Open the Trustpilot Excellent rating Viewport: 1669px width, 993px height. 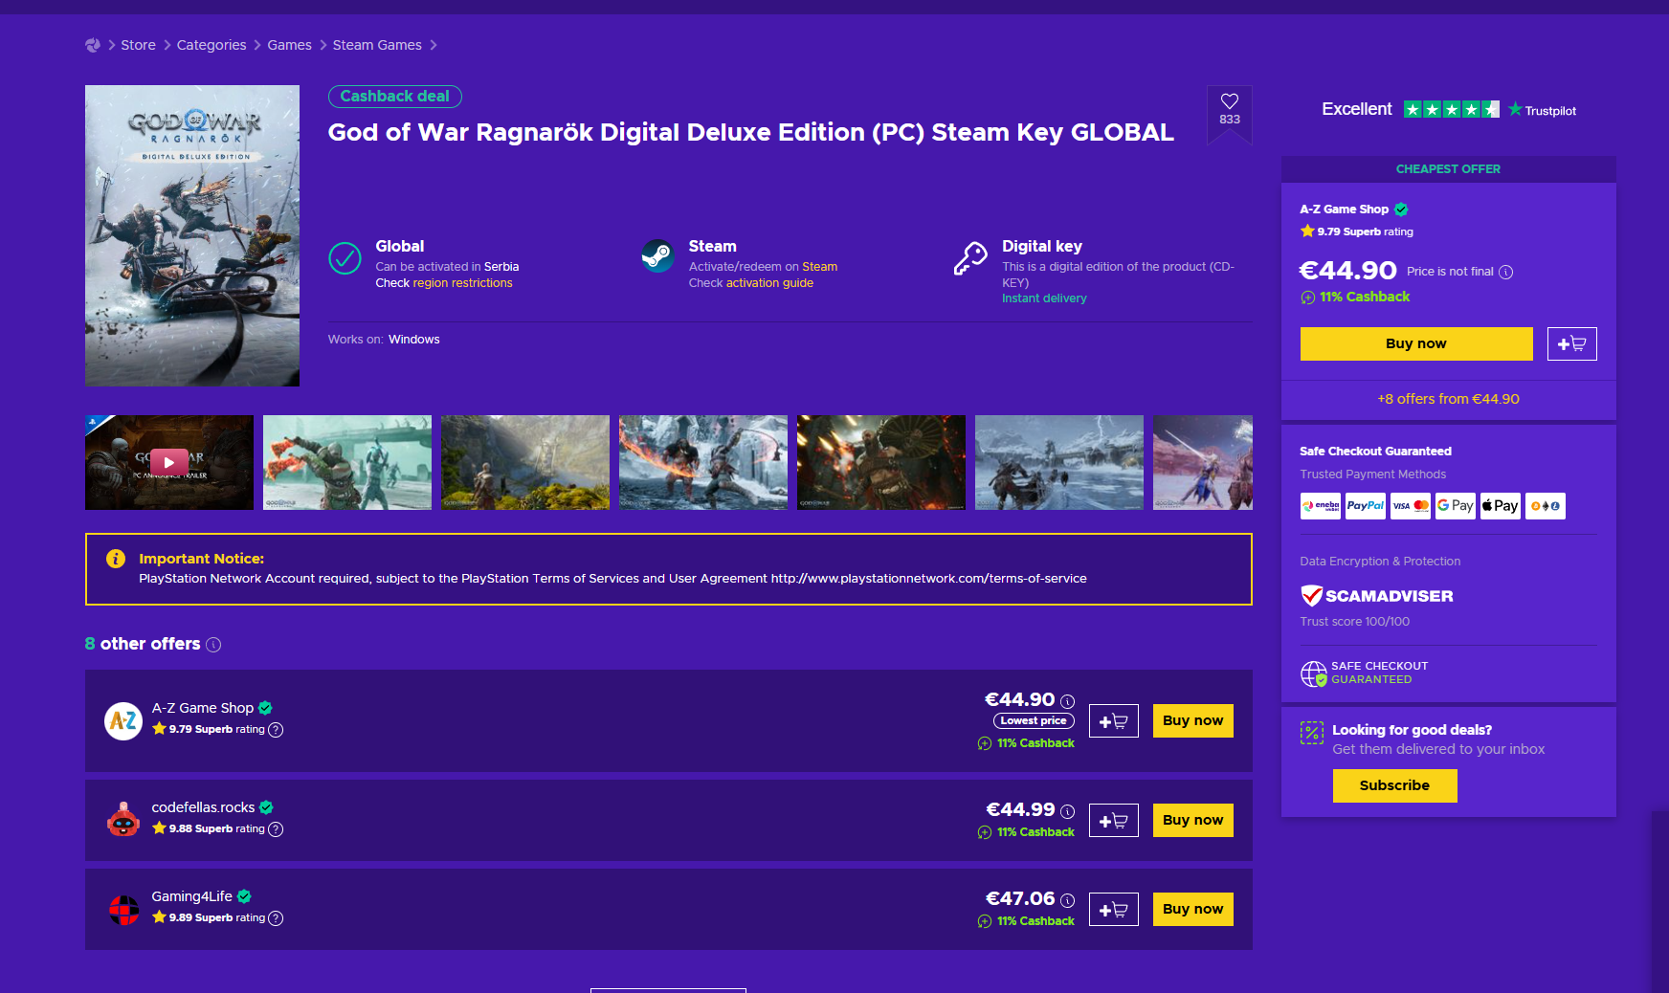tap(1449, 109)
